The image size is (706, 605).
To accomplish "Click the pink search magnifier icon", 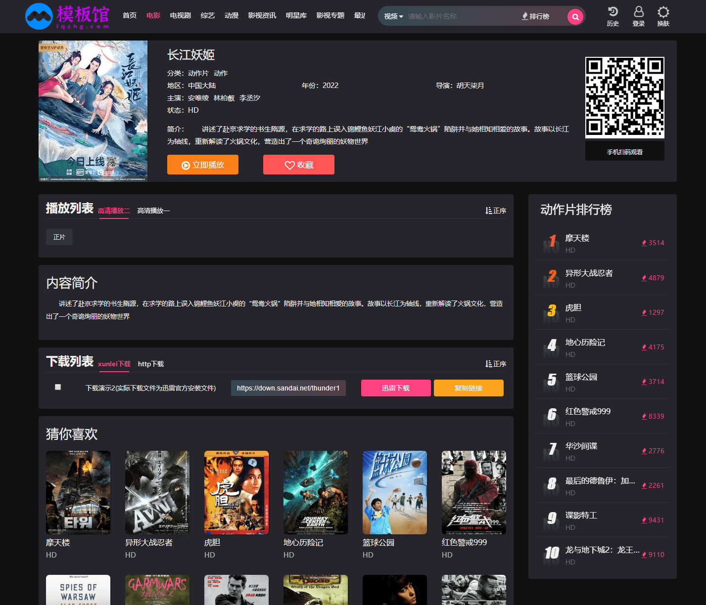I will point(575,17).
